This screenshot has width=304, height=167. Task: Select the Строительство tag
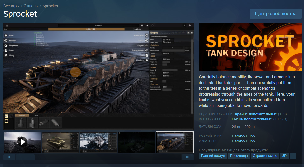[265, 156]
